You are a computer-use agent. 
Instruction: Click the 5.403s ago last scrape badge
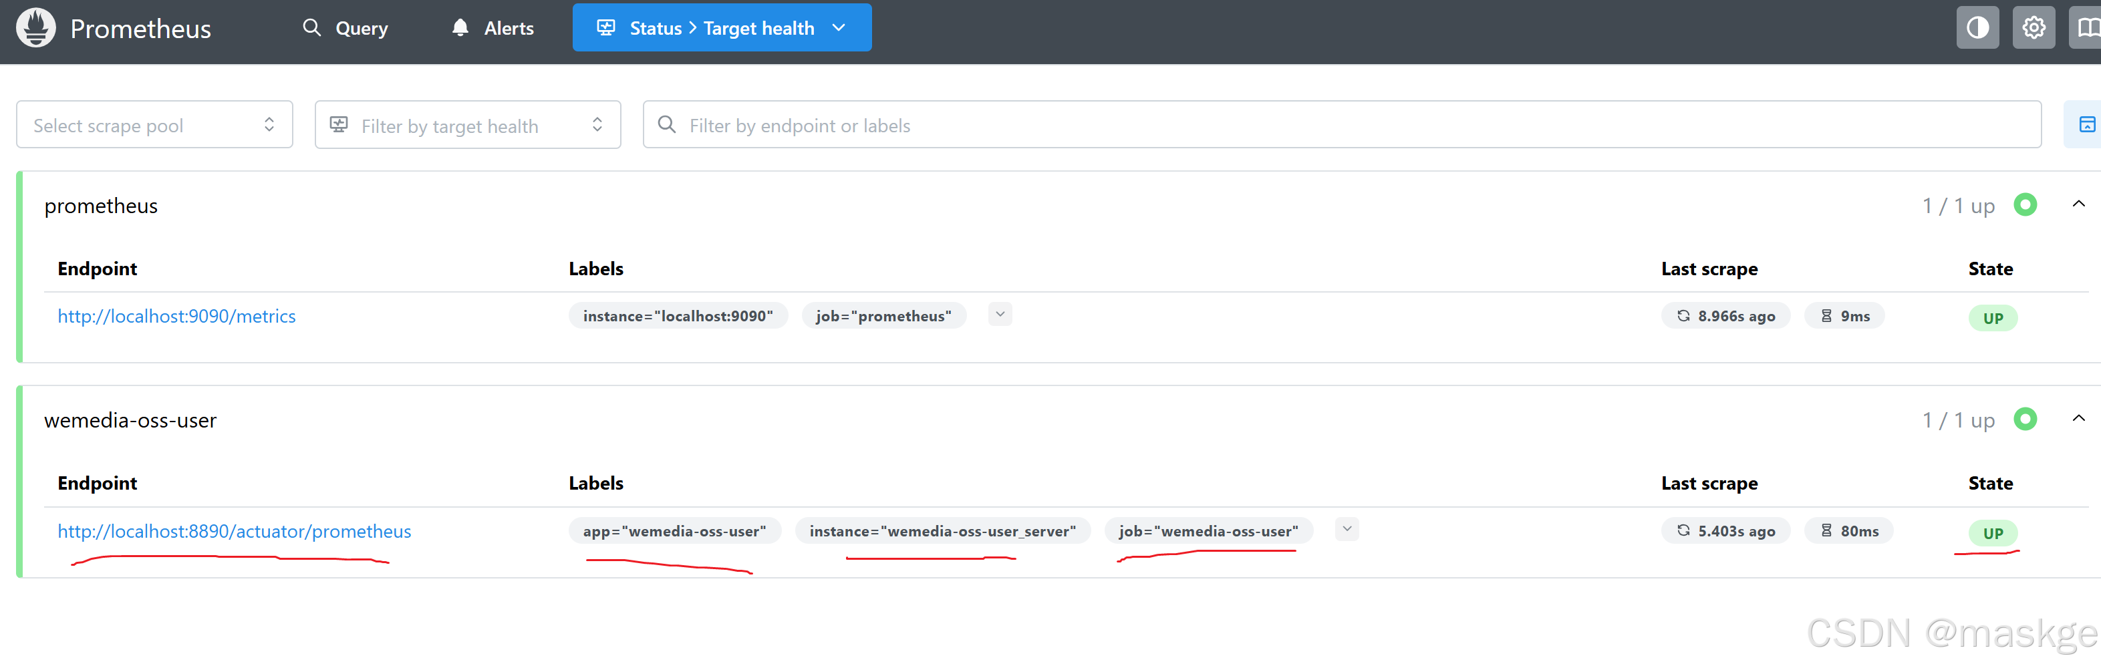click(1725, 532)
